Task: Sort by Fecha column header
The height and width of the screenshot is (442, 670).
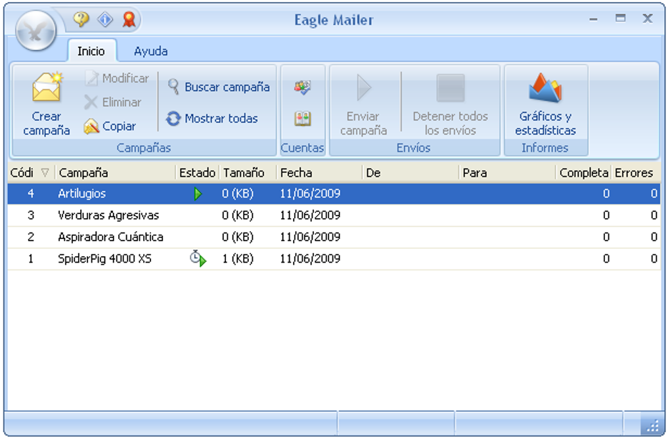Action: [x=319, y=173]
